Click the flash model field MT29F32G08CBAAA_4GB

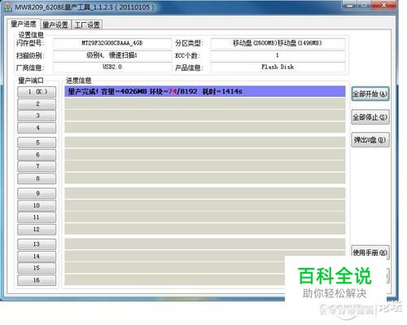pyautogui.click(x=112, y=43)
